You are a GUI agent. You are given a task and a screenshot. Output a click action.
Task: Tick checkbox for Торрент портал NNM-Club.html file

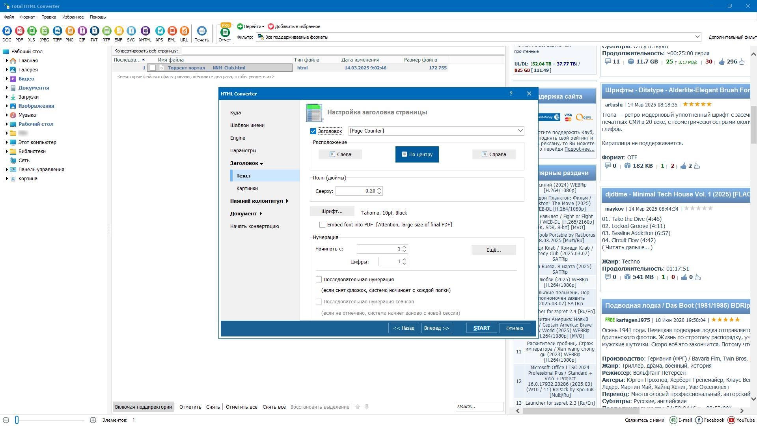point(153,68)
